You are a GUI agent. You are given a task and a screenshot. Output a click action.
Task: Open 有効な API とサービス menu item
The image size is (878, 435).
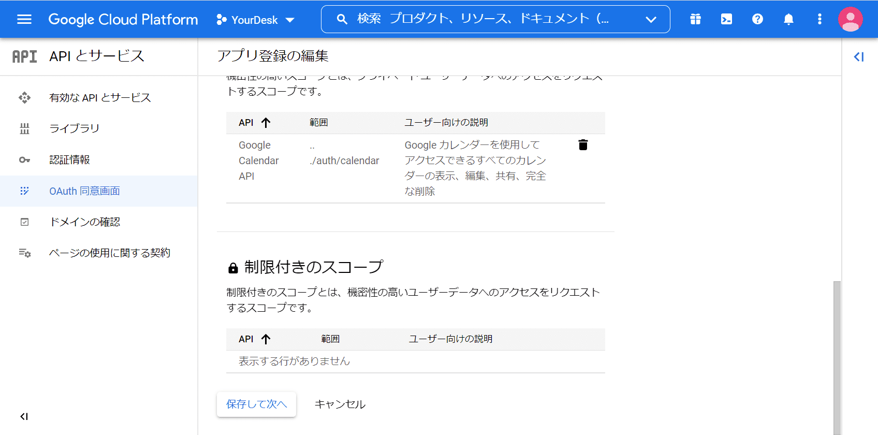99,97
